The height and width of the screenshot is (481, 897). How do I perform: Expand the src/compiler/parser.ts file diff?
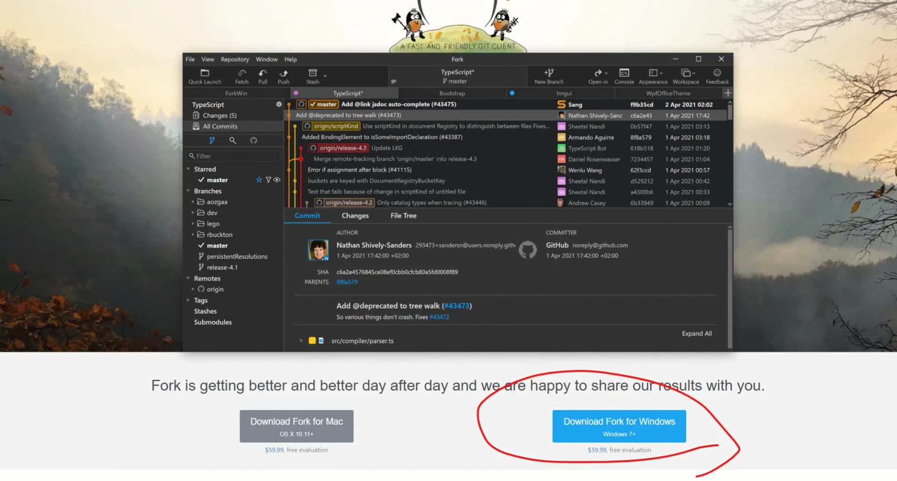[301, 341]
